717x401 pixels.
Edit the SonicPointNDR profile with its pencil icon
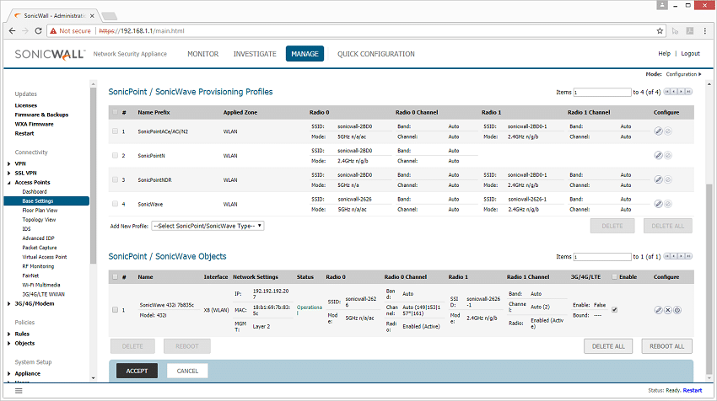coord(658,179)
